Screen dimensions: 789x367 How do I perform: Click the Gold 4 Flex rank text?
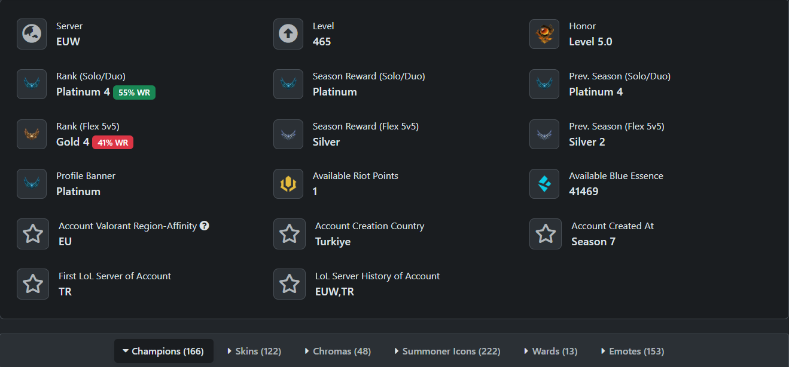tap(73, 142)
